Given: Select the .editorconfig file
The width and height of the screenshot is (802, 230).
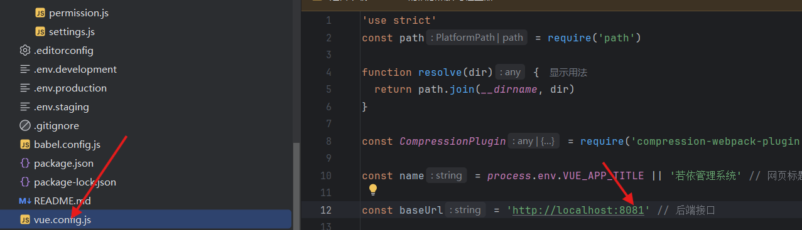Looking at the screenshot, I should click(63, 50).
